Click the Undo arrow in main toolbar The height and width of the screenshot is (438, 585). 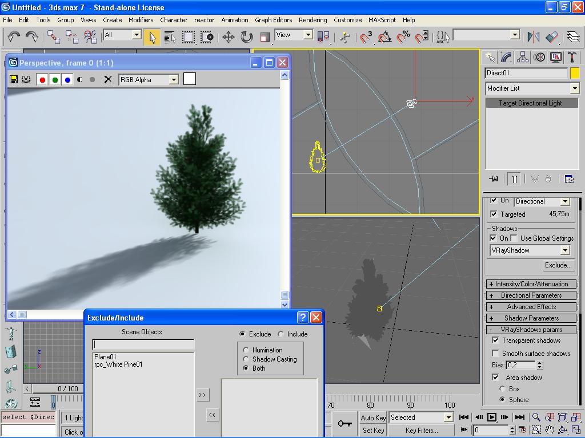(14, 37)
